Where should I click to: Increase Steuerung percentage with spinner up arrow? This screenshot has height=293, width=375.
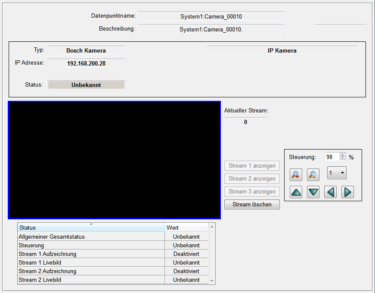pyautogui.click(x=342, y=155)
